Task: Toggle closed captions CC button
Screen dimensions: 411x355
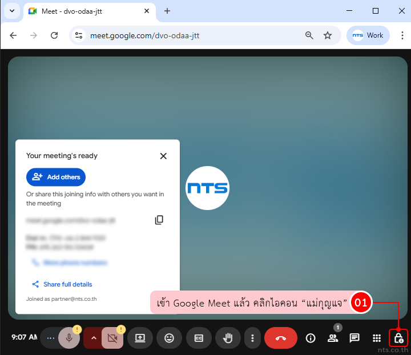Action: pyautogui.click(x=199, y=338)
